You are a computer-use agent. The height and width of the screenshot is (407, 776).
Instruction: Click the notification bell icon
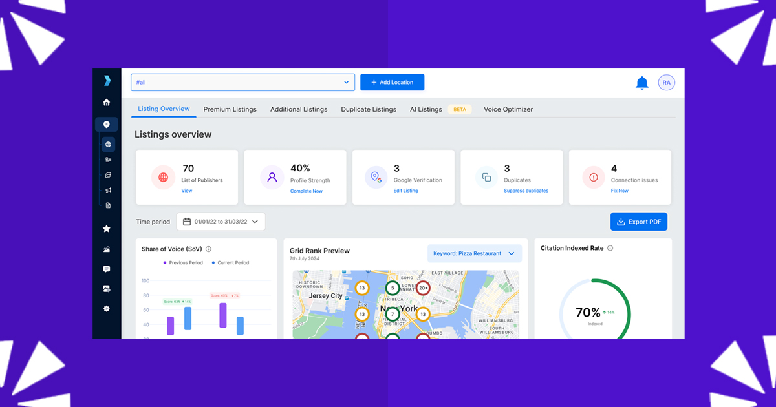tap(641, 83)
